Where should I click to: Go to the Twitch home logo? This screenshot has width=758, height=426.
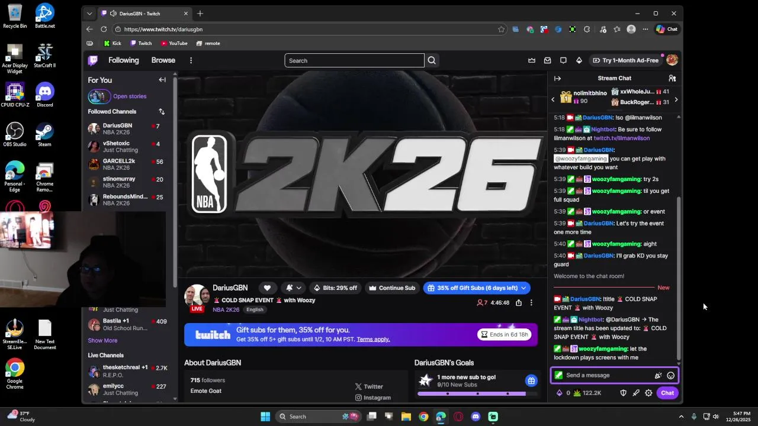(93, 60)
